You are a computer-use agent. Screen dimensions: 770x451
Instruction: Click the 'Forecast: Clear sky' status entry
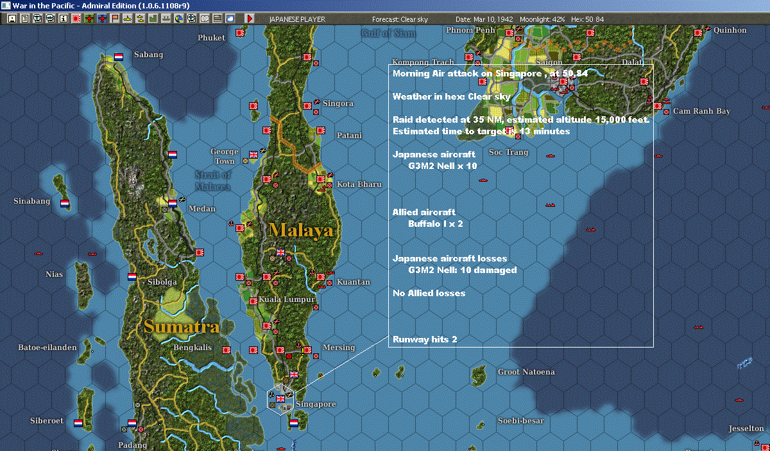400,19
